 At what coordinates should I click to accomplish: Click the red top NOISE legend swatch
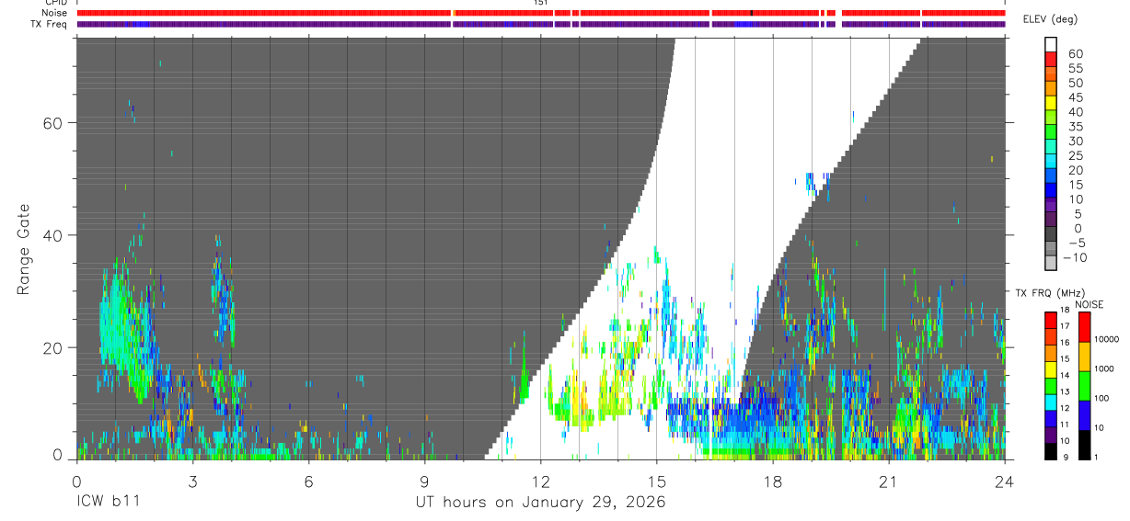click(x=1084, y=326)
